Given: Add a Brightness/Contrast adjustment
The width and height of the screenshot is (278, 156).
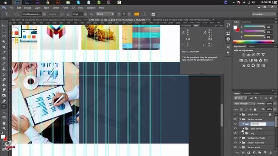Looking at the screenshot, I should (244, 55).
